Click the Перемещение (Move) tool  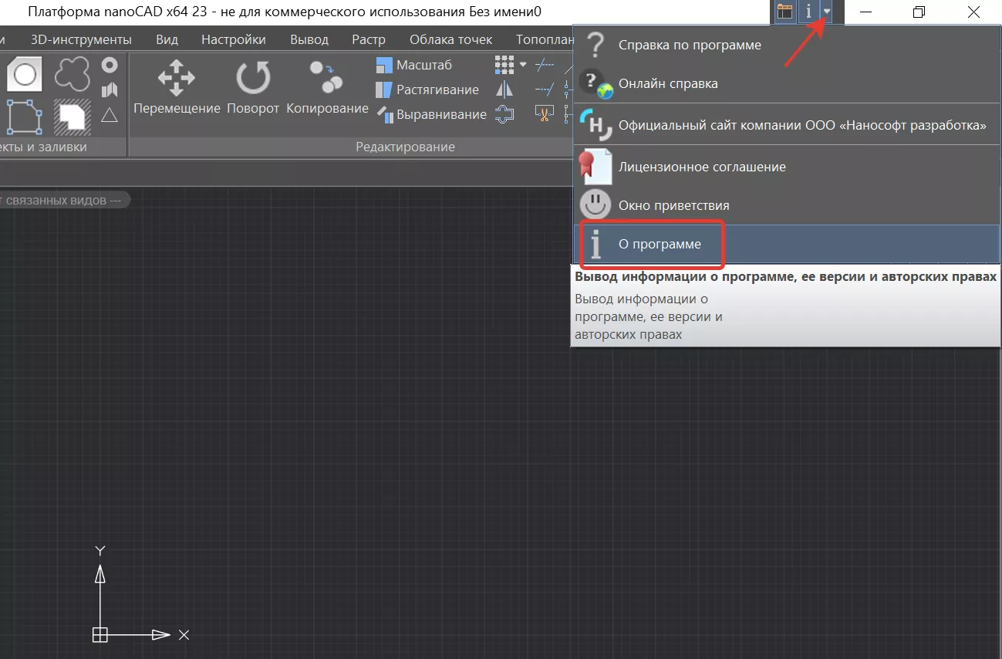[x=177, y=87]
